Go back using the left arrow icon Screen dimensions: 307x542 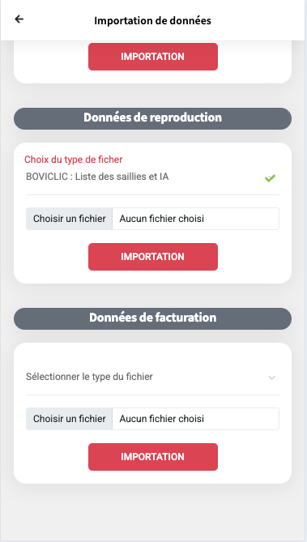point(19,19)
